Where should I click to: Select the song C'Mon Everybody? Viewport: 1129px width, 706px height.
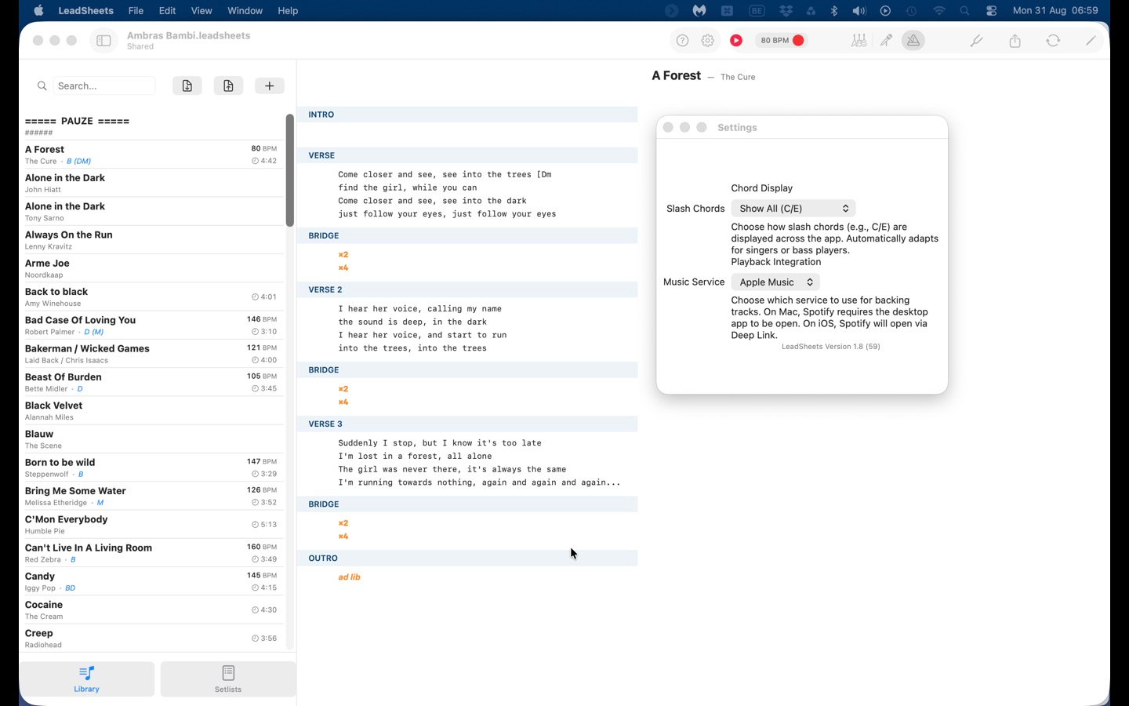coord(151,525)
